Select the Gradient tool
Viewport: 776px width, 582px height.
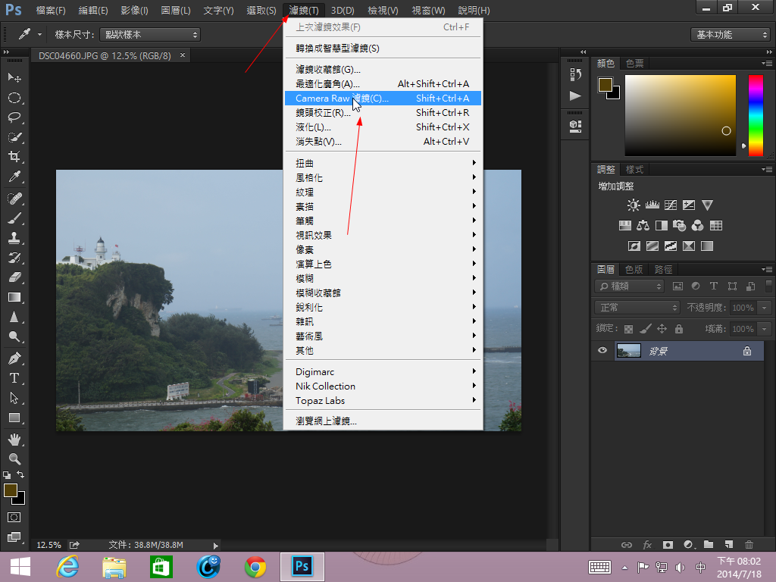pyautogui.click(x=14, y=297)
